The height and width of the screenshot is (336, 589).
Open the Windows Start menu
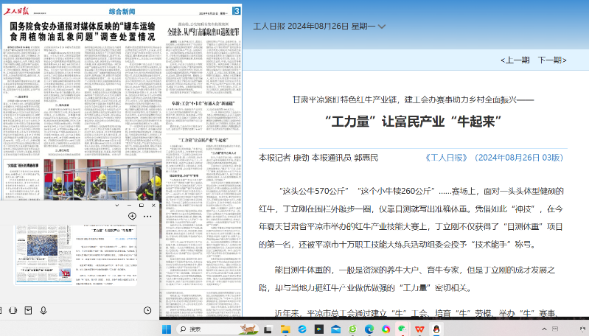167,329
